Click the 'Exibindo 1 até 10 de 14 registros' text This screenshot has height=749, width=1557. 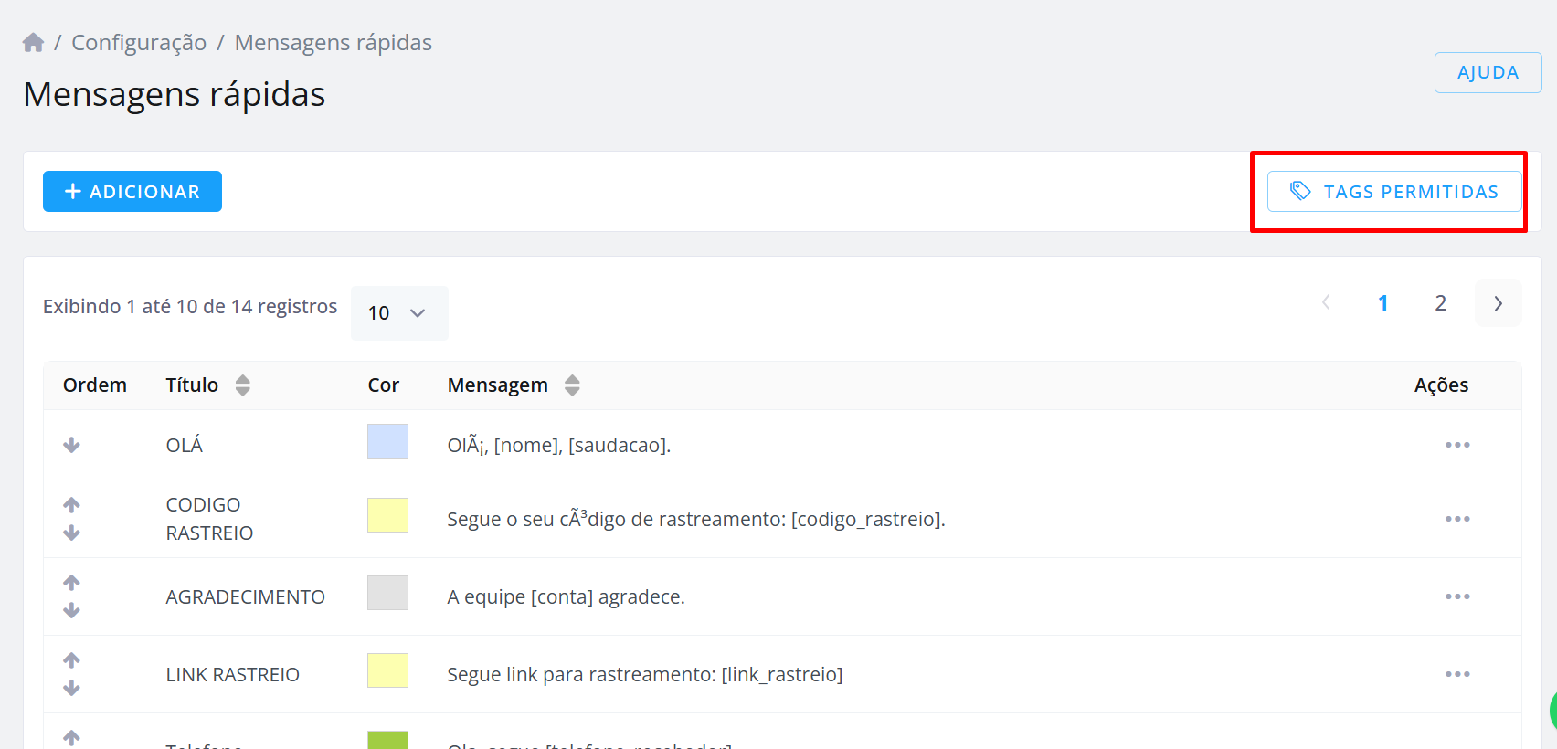tap(190, 306)
